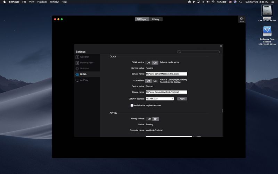
Task: Select the DLNA sidebar item
Action: tap(87, 74)
